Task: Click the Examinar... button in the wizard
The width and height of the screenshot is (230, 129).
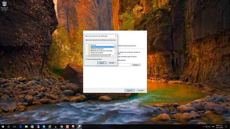Action: click(x=136, y=65)
